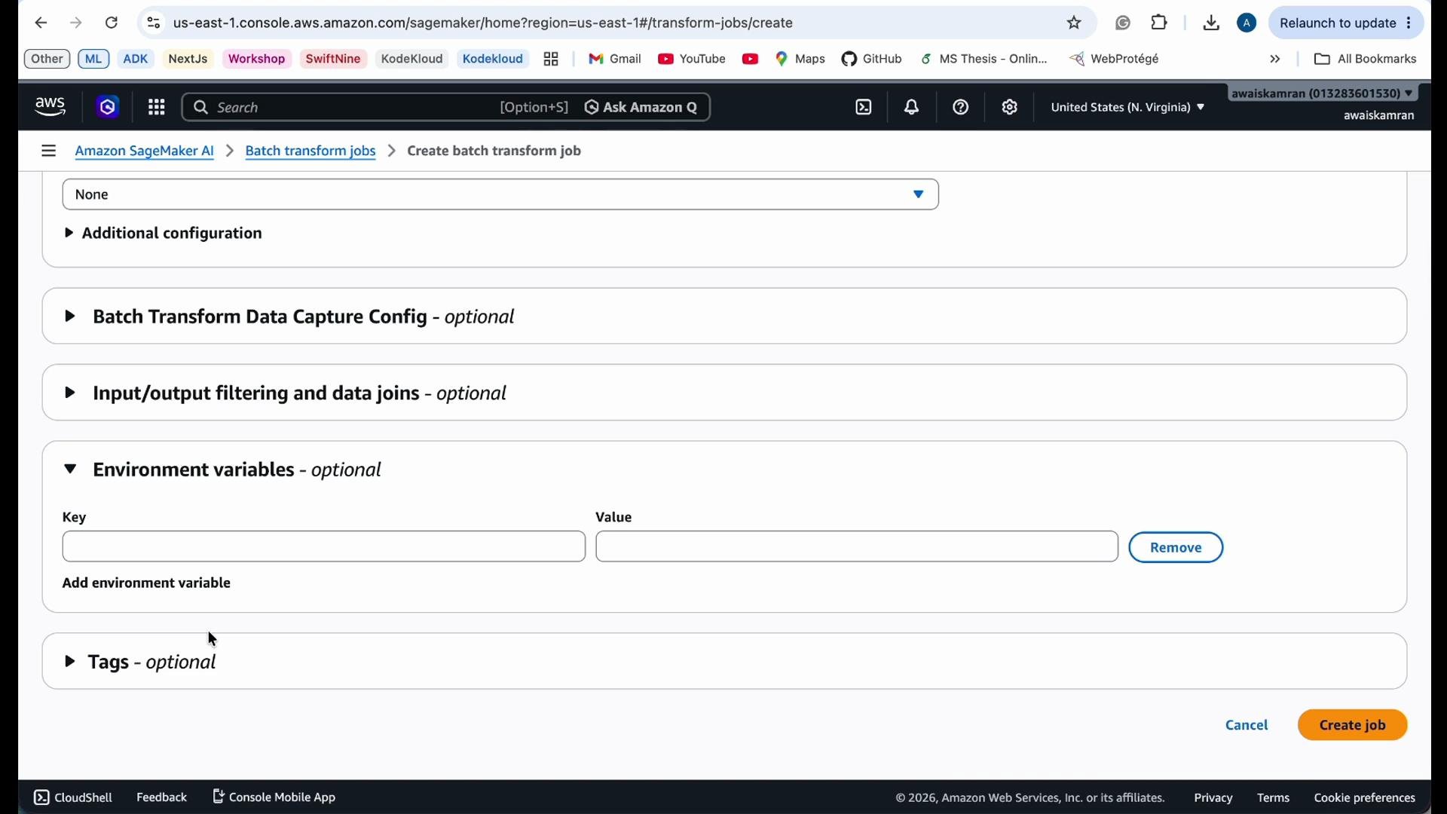Click the environment variable Key field
Screen dimensions: 1447x814
point(324,548)
